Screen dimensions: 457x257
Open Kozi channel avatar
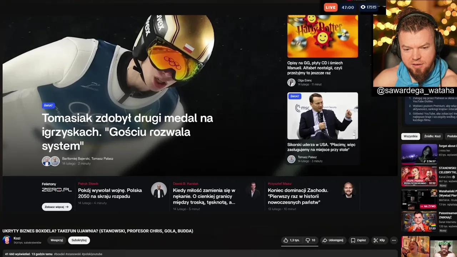(x=6, y=240)
